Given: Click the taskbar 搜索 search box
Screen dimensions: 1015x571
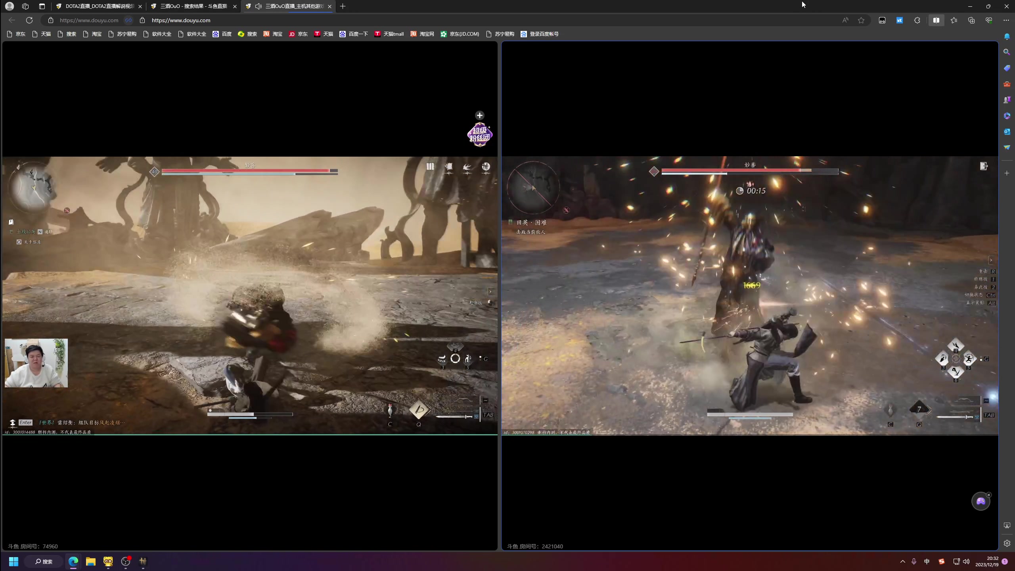Looking at the screenshot, I should click(44, 561).
